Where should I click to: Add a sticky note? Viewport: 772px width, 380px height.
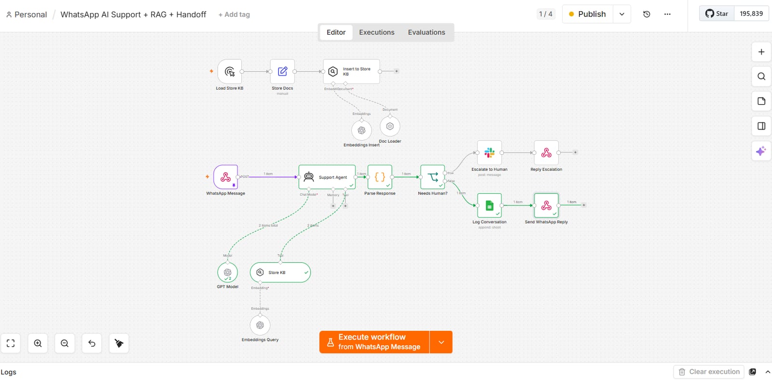coord(761,101)
